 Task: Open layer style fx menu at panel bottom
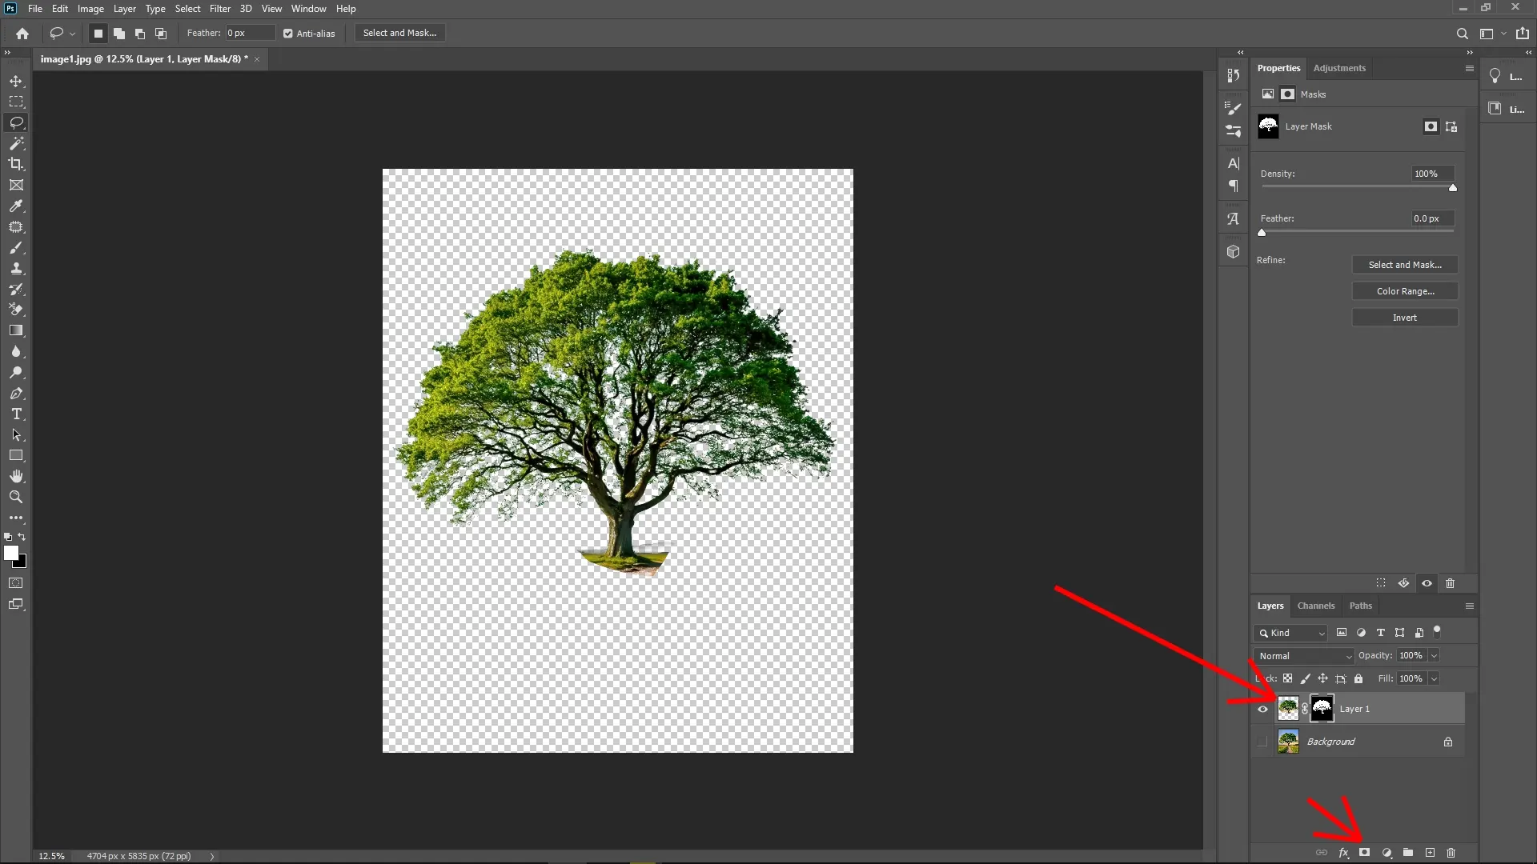[1342, 853]
